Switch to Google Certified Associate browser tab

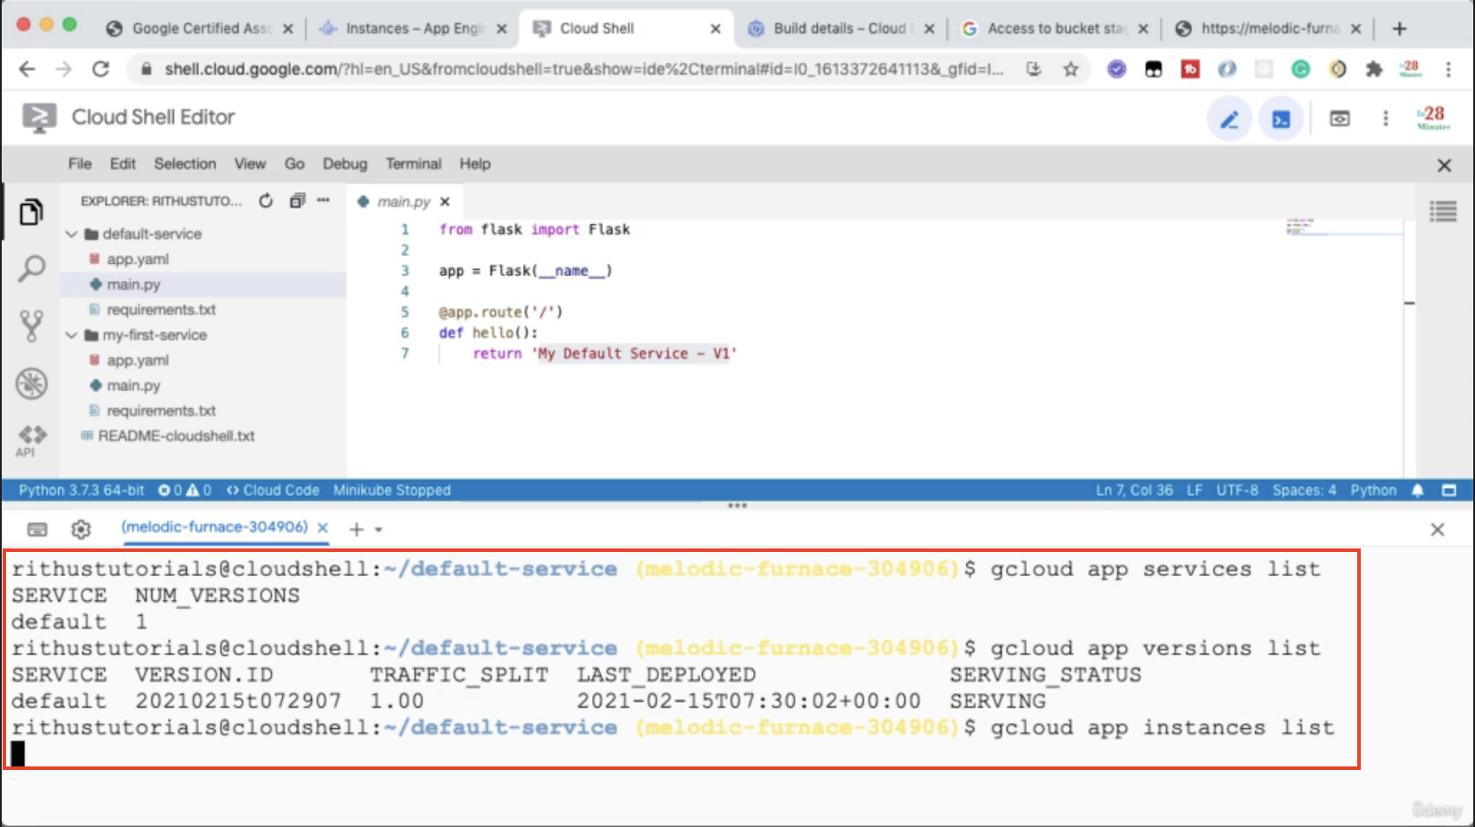point(199,29)
